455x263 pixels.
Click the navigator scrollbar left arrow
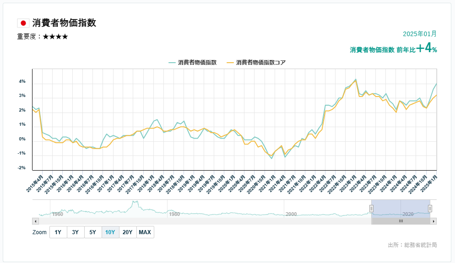point(35,221)
